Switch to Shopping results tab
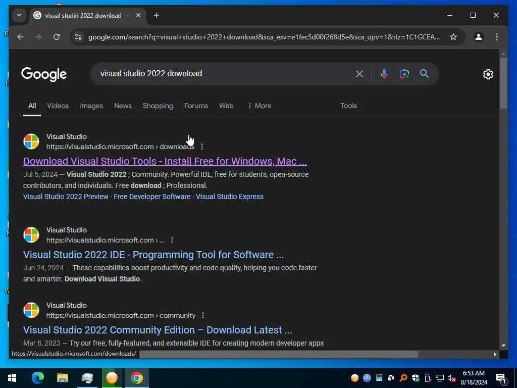The height and width of the screenshot is (388, 517). tap(158, 106)
